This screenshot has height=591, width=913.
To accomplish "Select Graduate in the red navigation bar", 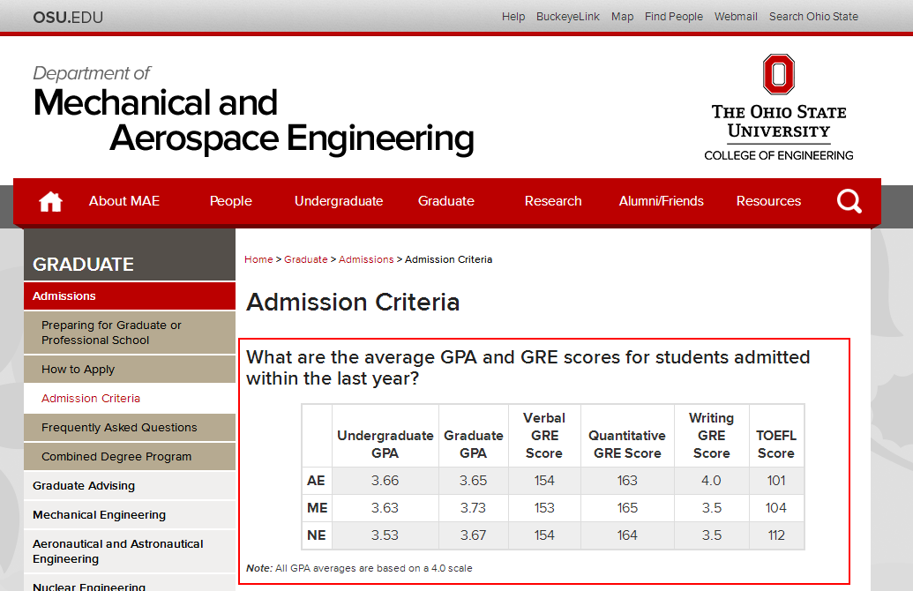I will (x=446, y=201).
